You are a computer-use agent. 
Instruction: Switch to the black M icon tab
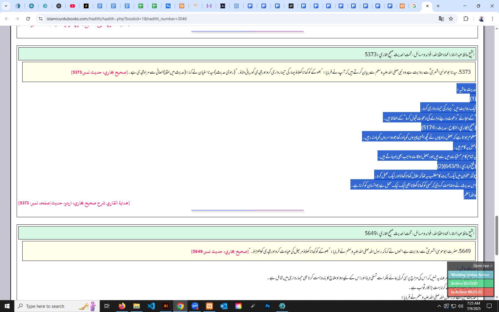click(x=291, y=6)
